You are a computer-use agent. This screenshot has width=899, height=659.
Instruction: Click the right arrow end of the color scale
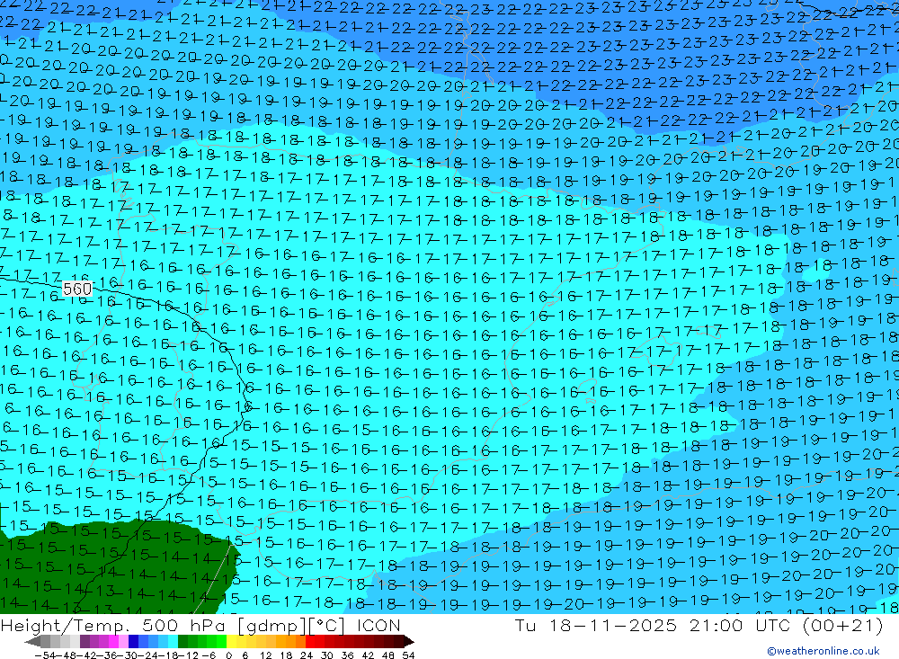(x=408, y=642)
